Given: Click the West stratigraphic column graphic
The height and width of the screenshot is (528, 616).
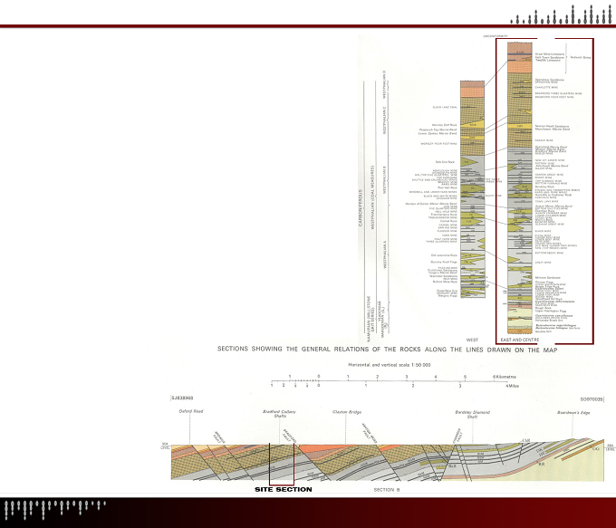Looking at the screenshot, I should (473, 189).
